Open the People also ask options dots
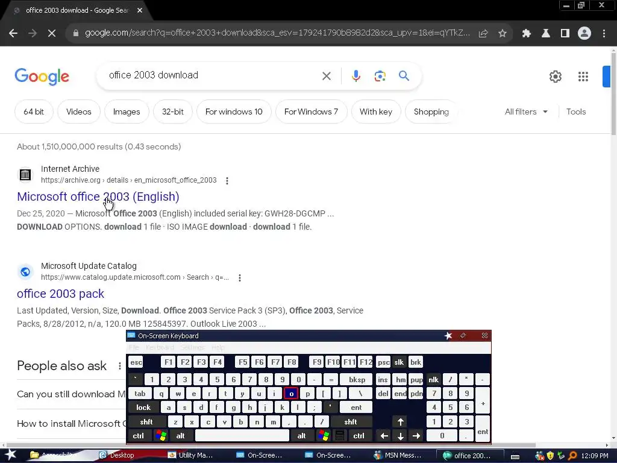The image size is (617, 463). [120, 366]
